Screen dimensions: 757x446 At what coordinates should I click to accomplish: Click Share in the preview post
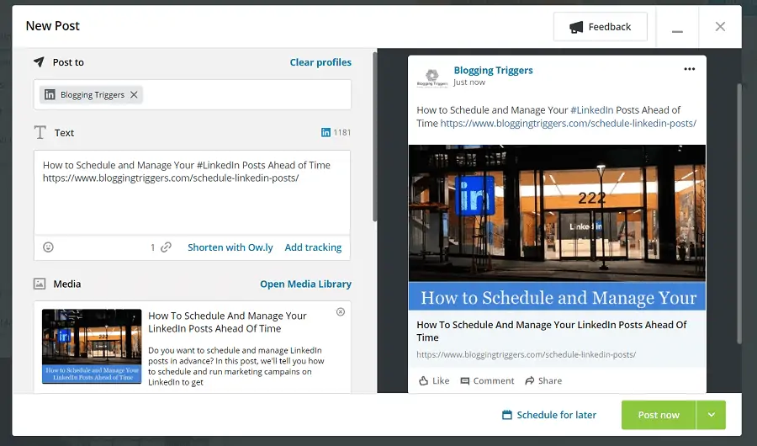543,380
